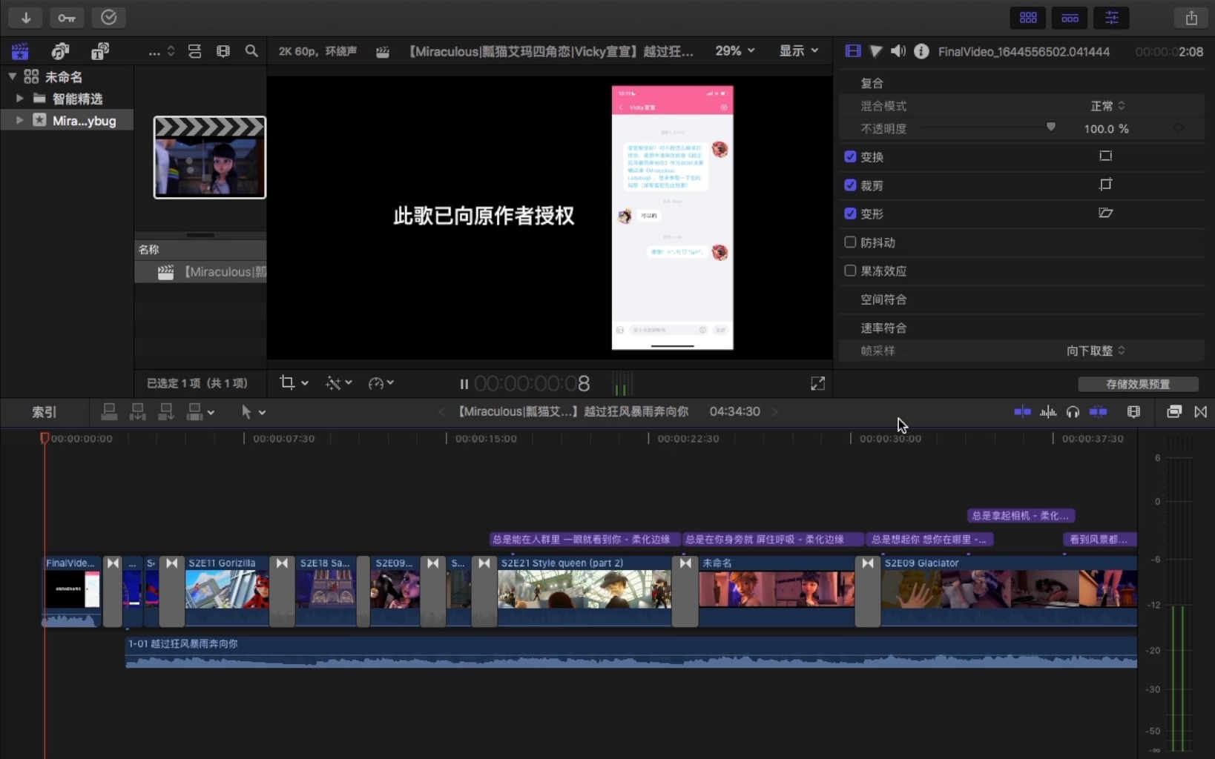The height and width of the screenshot is (759, 1215).
Task: Toggle audio skimming waveform icon
Action: pyautogui.click(x=1048, y=411)
